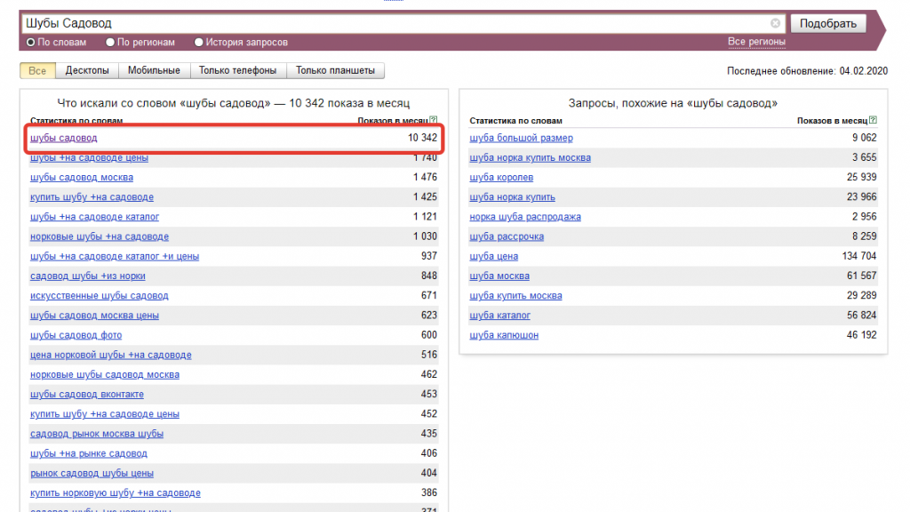This screenshot has width=910, height=512.
Task: Open 'купить шубу +на садоводе' link
Action: [92, 196]
